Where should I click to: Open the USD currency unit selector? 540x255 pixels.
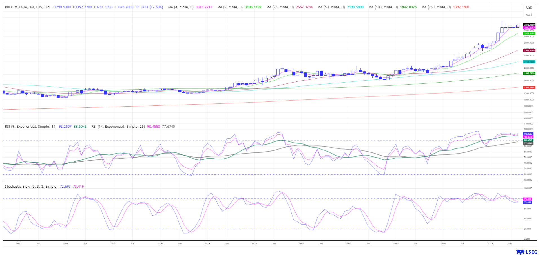529,8
